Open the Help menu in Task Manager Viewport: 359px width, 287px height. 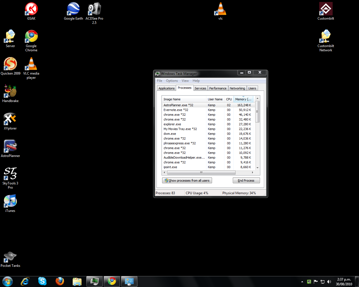click(196, 81)
